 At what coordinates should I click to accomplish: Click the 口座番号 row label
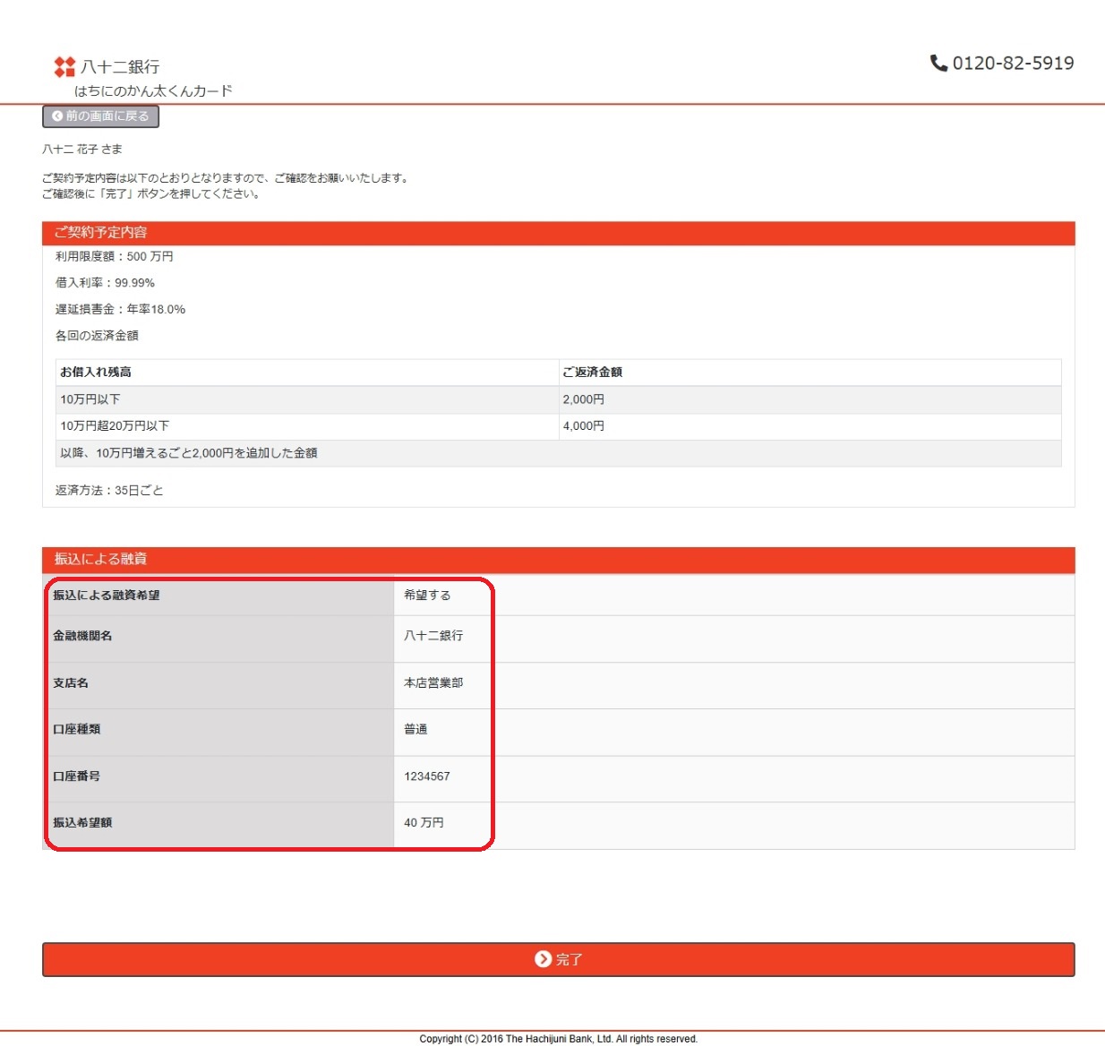76,776
